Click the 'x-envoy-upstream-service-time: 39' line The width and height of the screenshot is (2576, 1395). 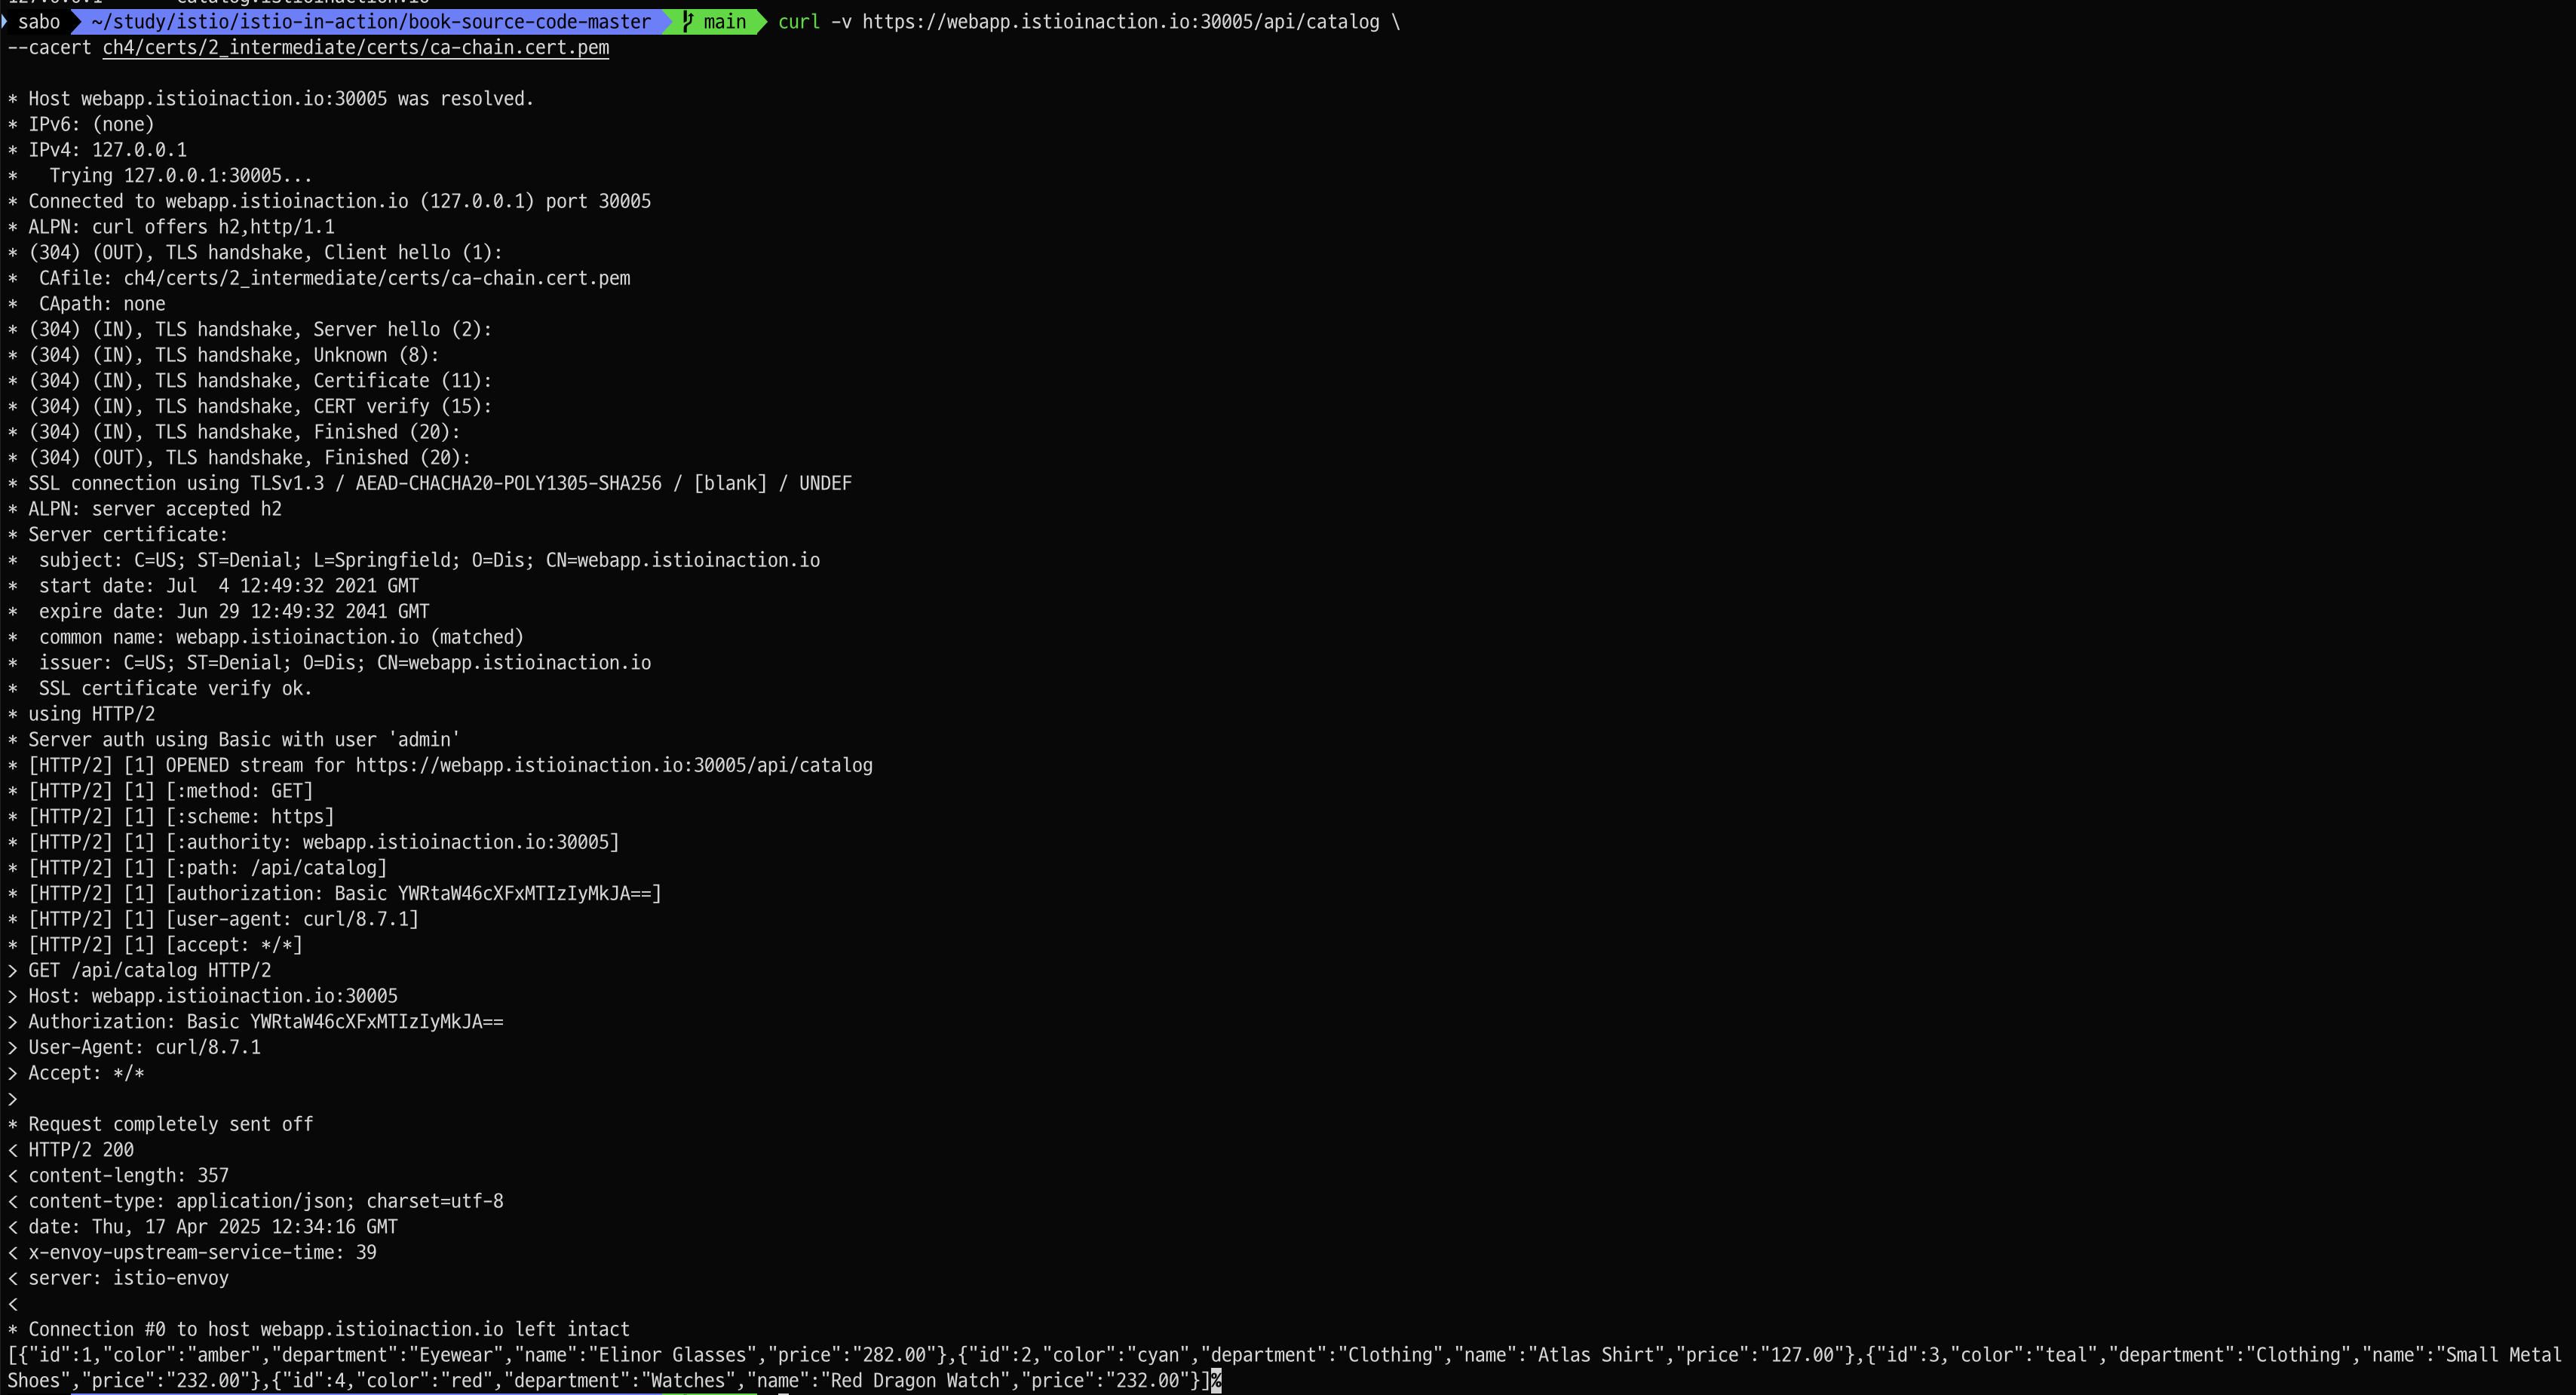202,1252
